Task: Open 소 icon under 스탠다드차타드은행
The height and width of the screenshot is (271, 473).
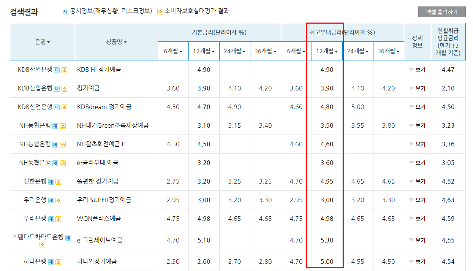Action: pos(43,244)
